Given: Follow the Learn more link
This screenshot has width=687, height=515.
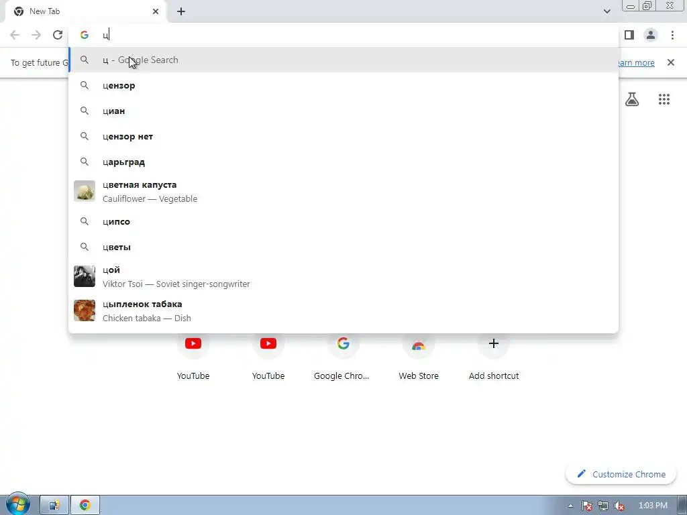Looking at the screenshot, I should click(636, 62).
